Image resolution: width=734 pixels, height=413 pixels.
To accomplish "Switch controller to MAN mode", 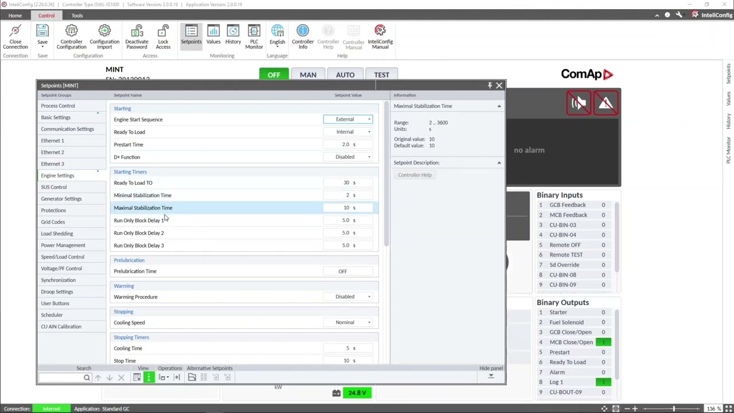I will [x=308, y=75].
